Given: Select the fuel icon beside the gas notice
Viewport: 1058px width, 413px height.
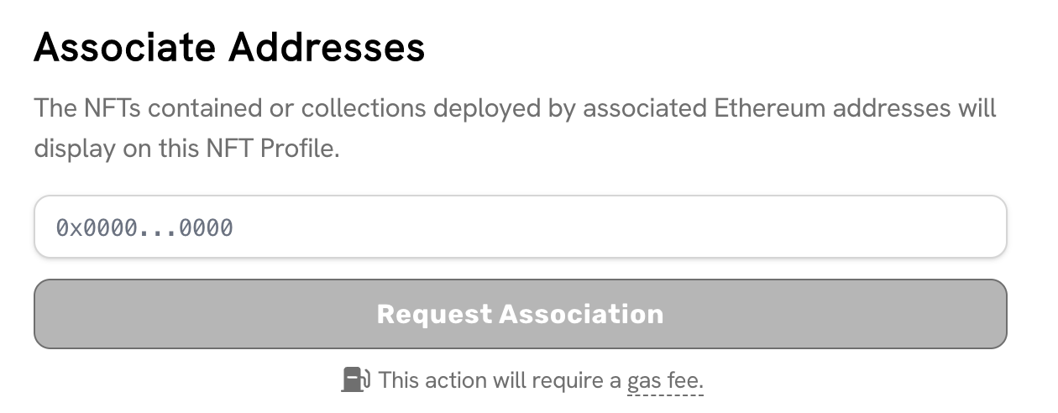Looking at the screenshot, I should 355,380.
